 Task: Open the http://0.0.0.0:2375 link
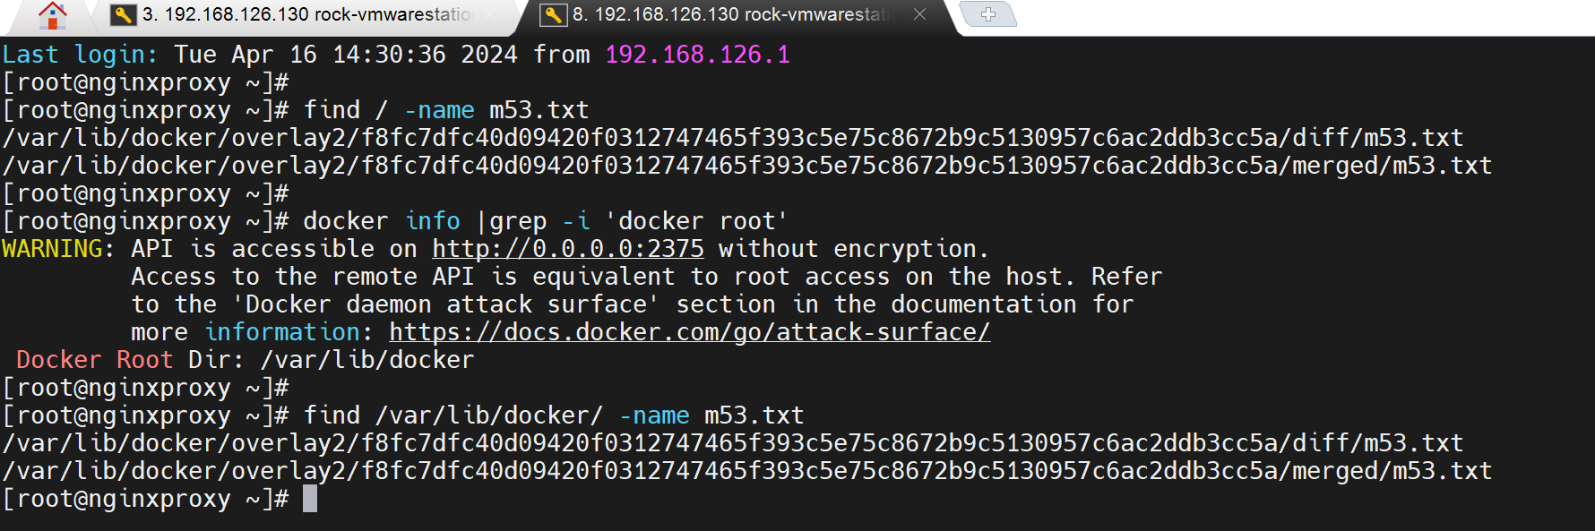(x=567, y=249)
